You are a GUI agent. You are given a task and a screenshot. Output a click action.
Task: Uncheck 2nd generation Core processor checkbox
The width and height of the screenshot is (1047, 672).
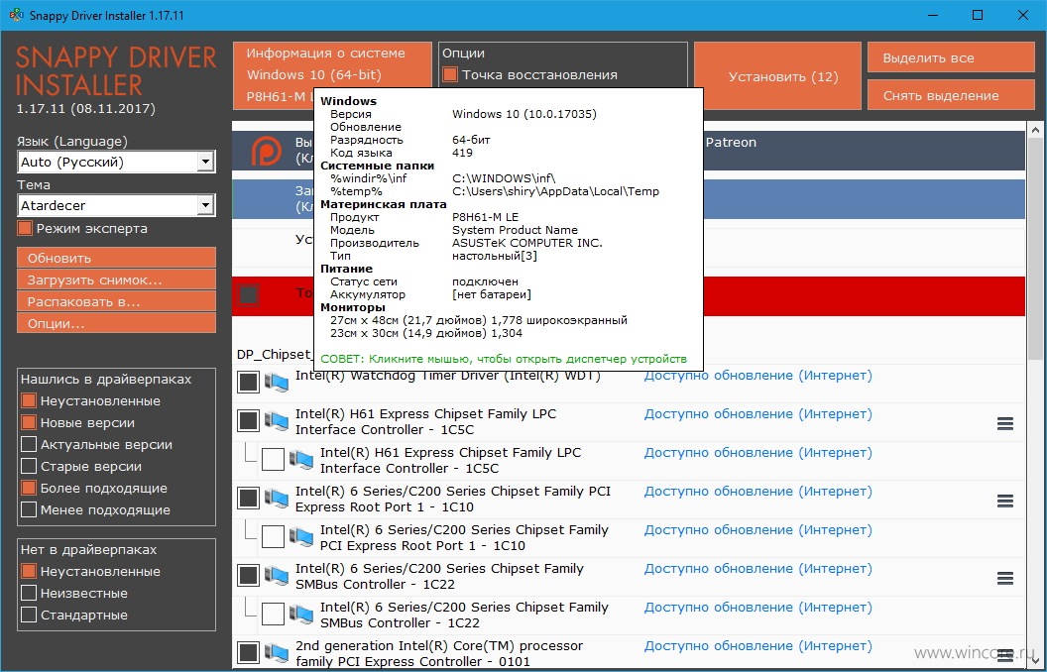click(249, 653)
